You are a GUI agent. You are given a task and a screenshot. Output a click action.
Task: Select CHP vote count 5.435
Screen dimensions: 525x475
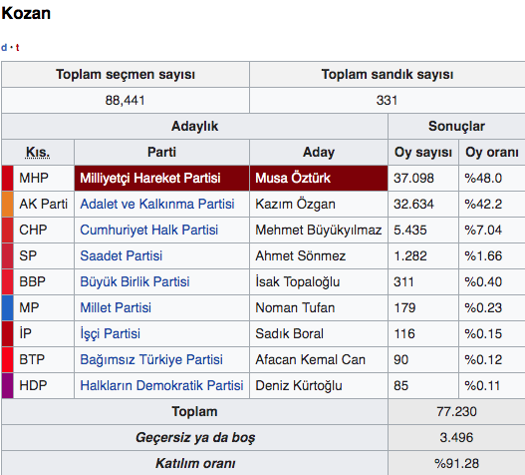410,231
